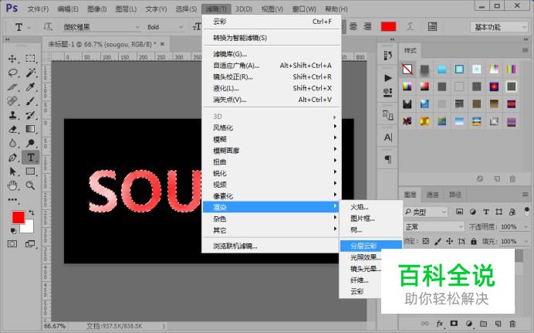Choose 分层云彩 from render submenu

(x=371, y=246)
